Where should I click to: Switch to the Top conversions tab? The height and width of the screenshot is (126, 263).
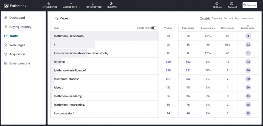[244, 18]
